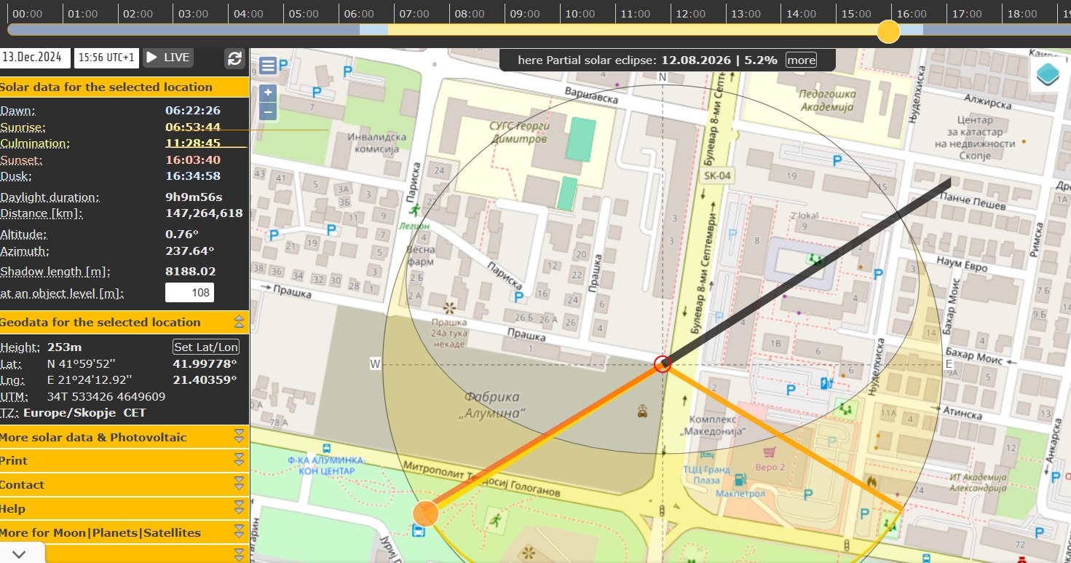Click the TZ value Europe/Skopje CET
Image resolution: width=1071 pixels, height=563 pixels.
(x=84, y=413)
